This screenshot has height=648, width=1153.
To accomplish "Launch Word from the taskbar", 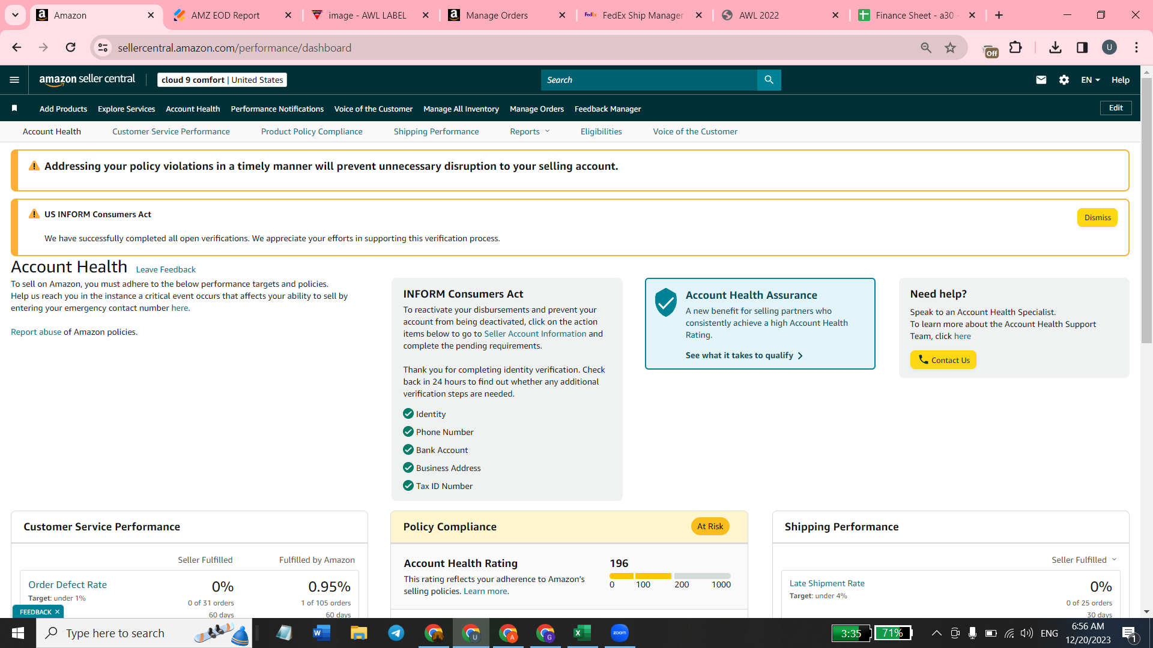I will (x=322, y=633).
